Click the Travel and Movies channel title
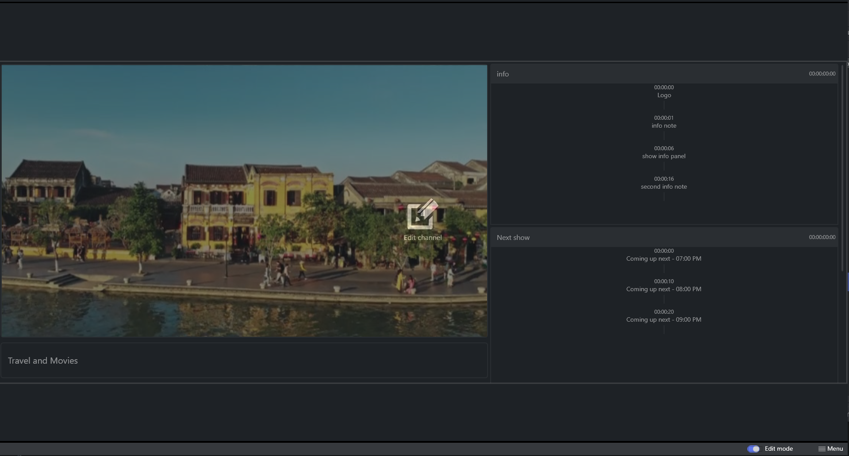Image resolution: width=849 pixels, height=456 pixels. tap(43, 361)
